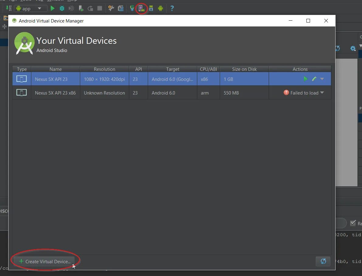Open the app run configuration dropdown

click(31, 9)
